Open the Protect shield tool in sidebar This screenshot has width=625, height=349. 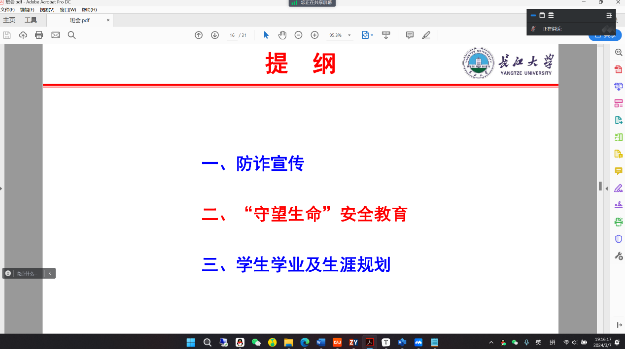coord(618,239)
